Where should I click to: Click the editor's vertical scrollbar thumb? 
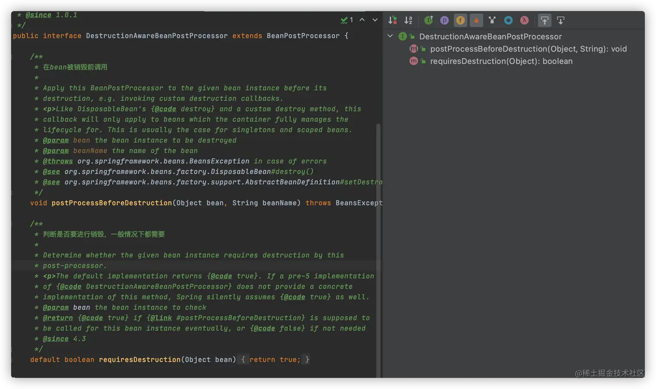tap(378, 252)
